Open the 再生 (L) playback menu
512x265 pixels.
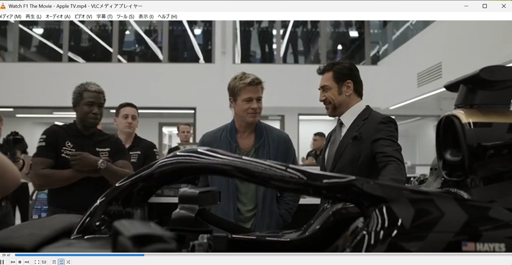pyautogui.click(x=33, y=16)
